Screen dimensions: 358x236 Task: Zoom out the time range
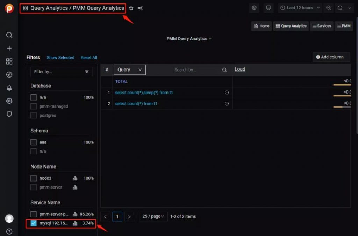pos(329,8)
